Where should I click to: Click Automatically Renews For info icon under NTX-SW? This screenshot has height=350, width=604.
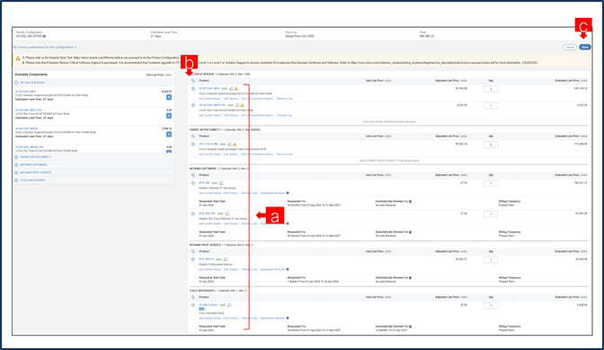(x=410, y=202)
